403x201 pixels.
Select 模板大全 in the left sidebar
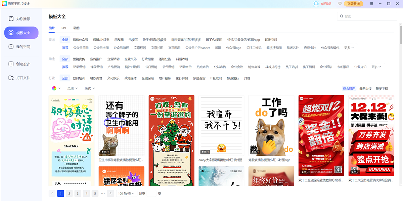pos(21,32)
